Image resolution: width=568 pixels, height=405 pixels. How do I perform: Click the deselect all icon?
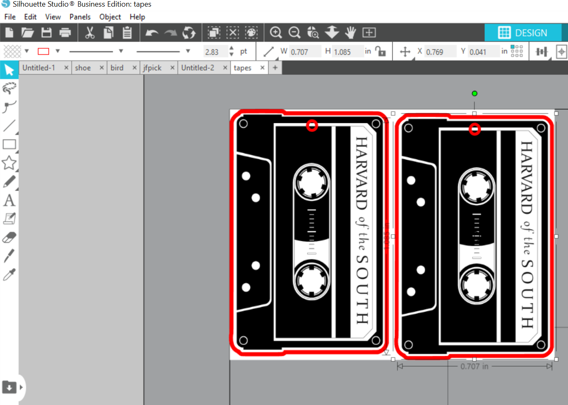[232, 32]
